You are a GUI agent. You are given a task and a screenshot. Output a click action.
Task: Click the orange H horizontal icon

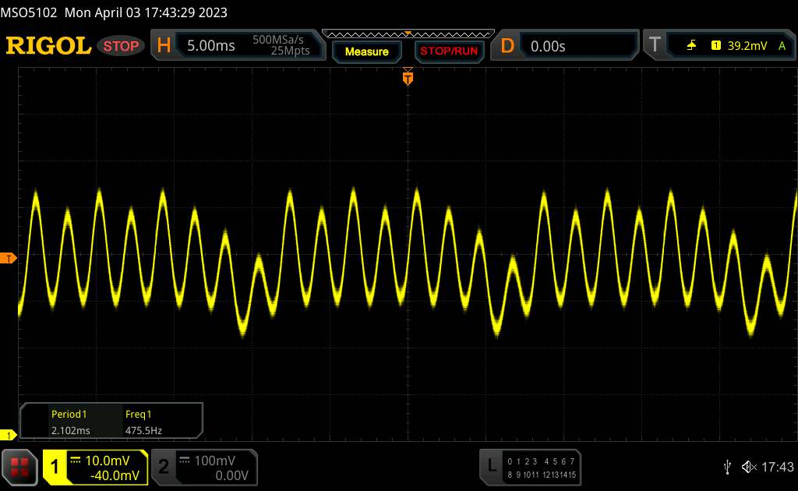coord(164,46)
